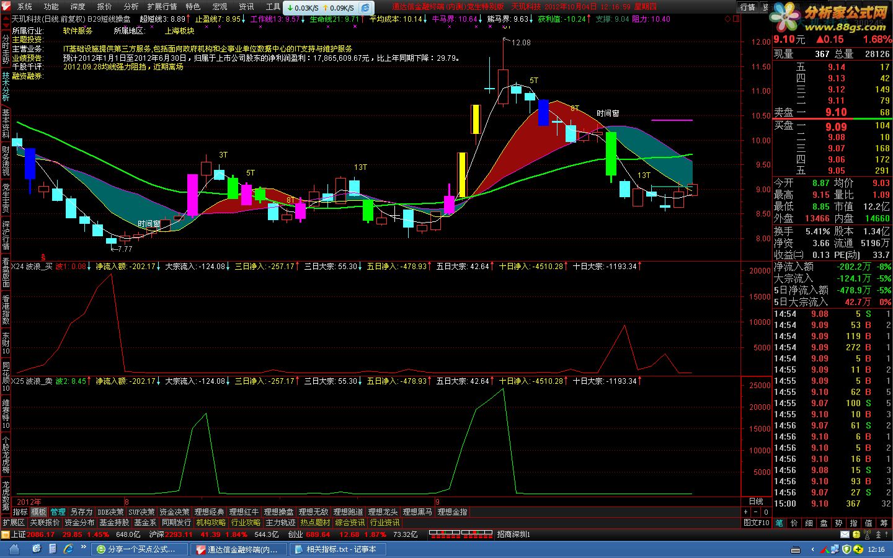Viewport: 893px width, 558px height.
Task: Select the 筹 tab in right panel
Action: point(884,523)
